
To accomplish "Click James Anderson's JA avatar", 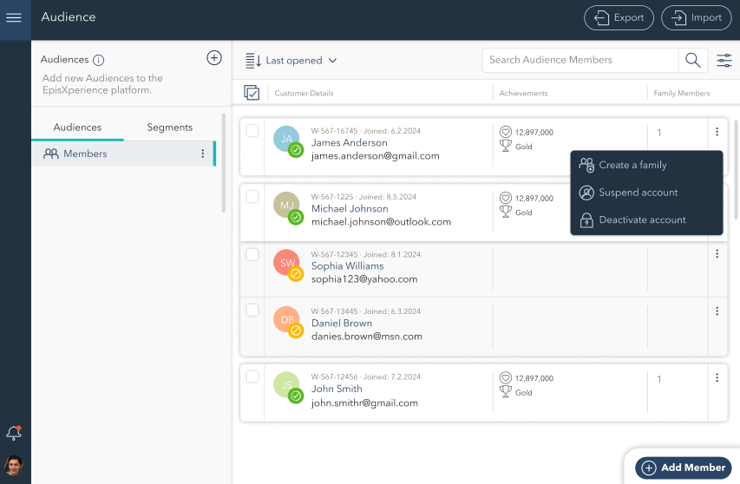I will click(286, 139).
